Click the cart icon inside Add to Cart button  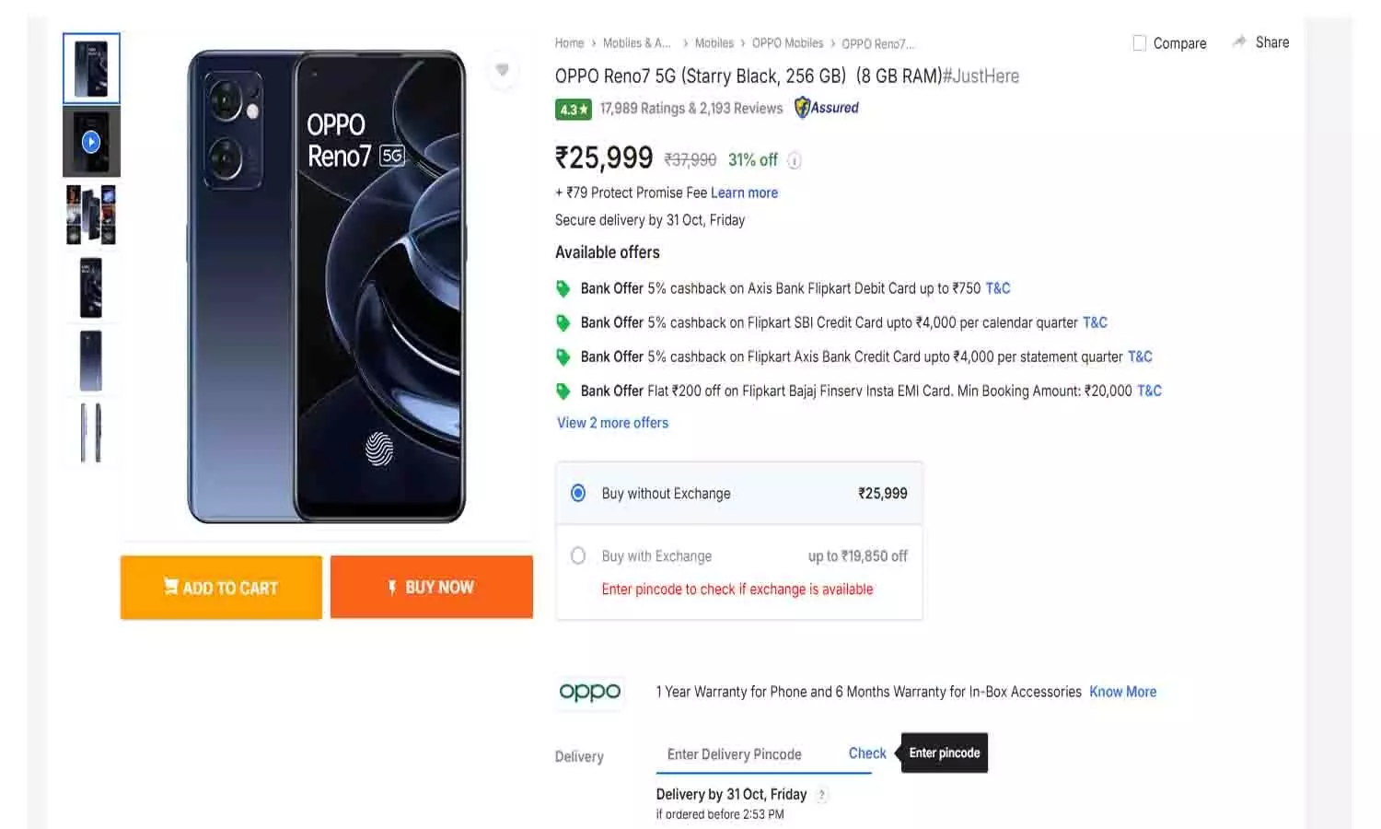[x=170, y=586]
